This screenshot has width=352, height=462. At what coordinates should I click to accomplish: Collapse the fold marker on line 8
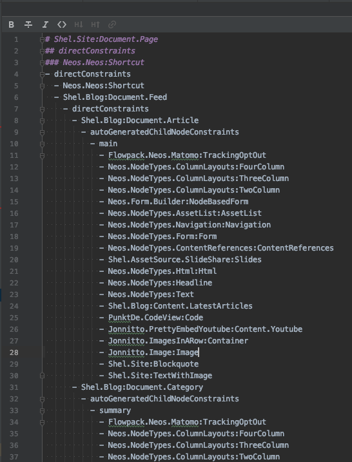[42, 120]
